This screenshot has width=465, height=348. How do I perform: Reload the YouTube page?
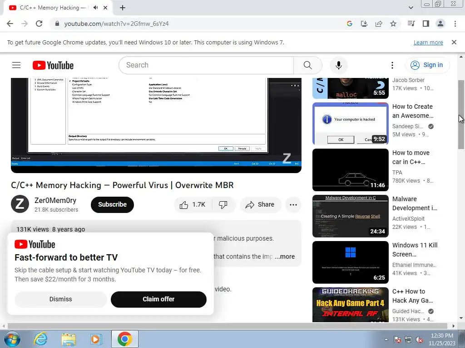pos(39,24)
